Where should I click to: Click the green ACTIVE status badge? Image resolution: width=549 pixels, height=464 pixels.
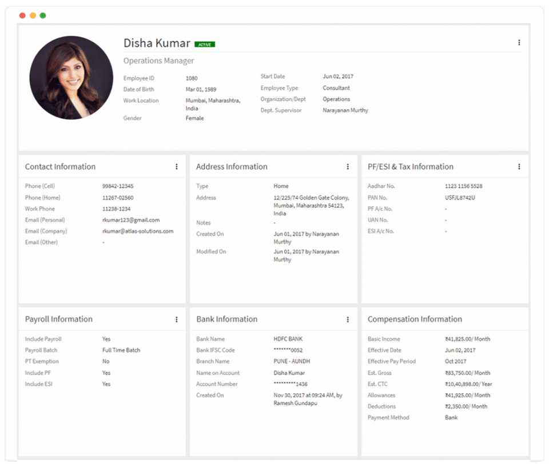205,44
